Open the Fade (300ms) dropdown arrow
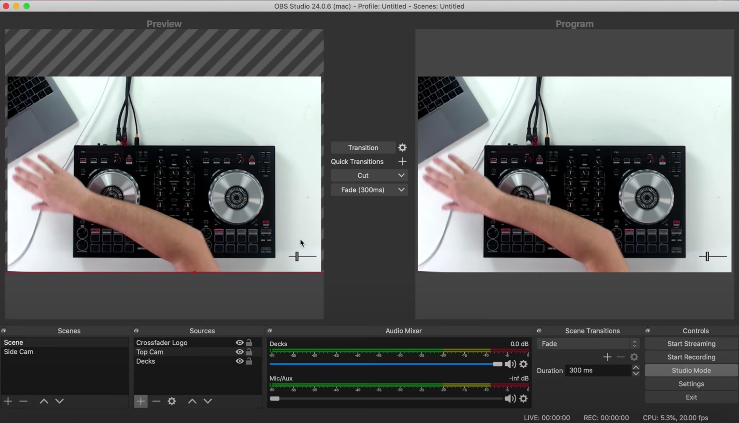The height and width of the screenshot is (423, 739). pyautogui.click(x=401, y=190)
